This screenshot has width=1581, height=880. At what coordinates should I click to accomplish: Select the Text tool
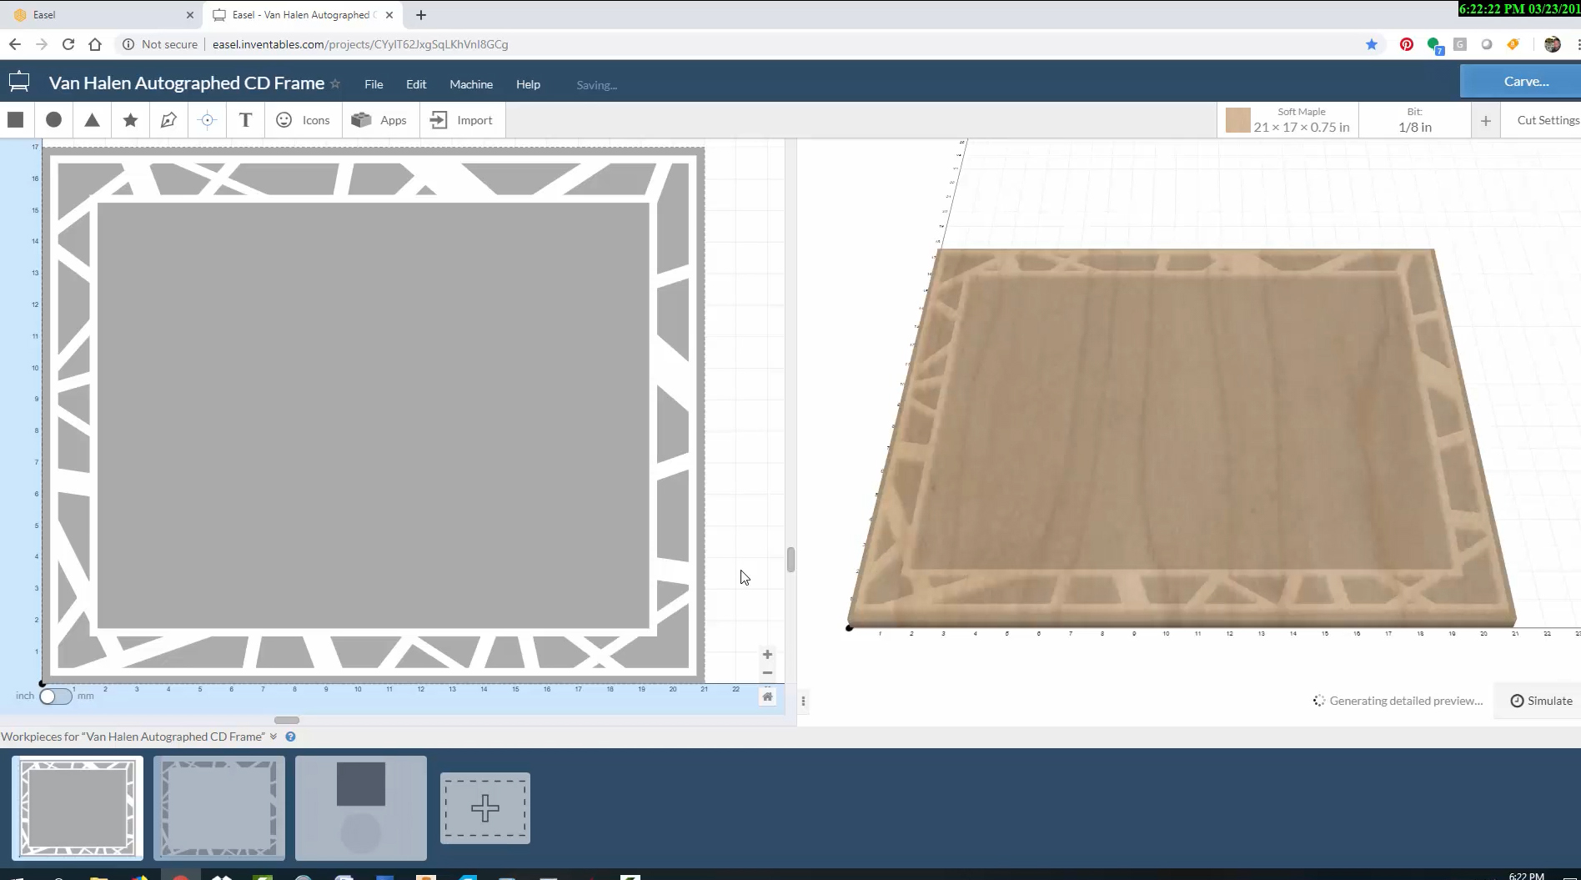coord(245,119)
